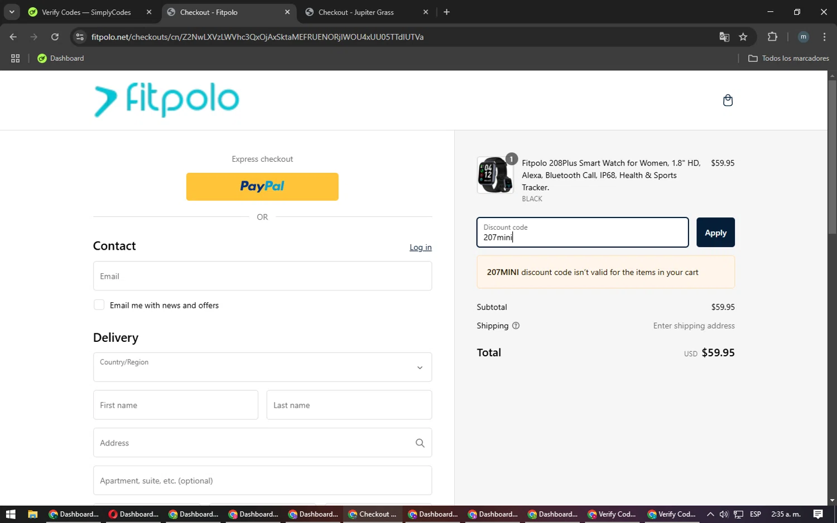
Task: Click the browser forward arrow
Action: point(34,37)
